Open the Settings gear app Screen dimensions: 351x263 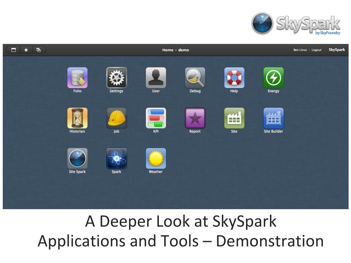pos(116,77)
